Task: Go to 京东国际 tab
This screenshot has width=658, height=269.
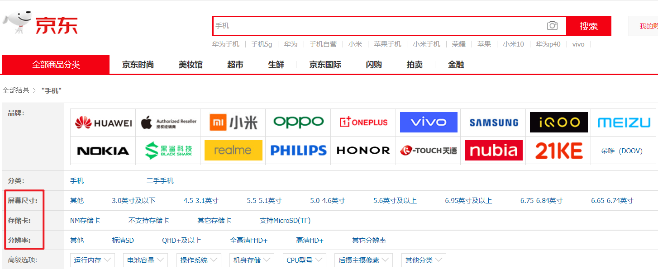Action: [x=325, y=65]
